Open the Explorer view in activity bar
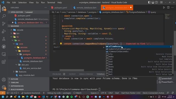This screenshot has width=176, height=99. point(4,9)
